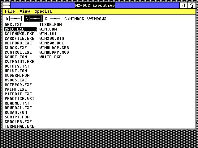This screenshot has width=198, height=148.
Task: Select WINOLDAP.MOD file
Action: 54,52
